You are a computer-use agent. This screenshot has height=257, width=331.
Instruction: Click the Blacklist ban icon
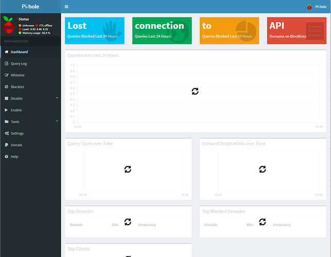(x=6, y=87)
